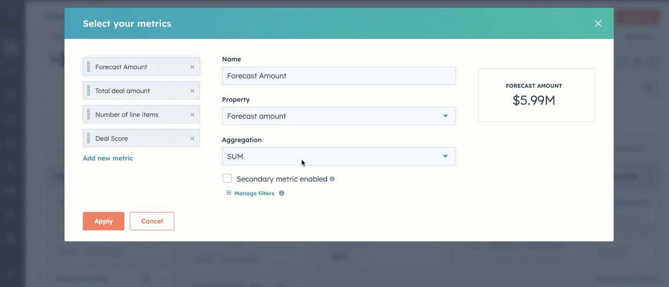Viewport: 669px width, 287px height.
Task: Open the Aggregation SUM dropdown
Action: point(339,156)
